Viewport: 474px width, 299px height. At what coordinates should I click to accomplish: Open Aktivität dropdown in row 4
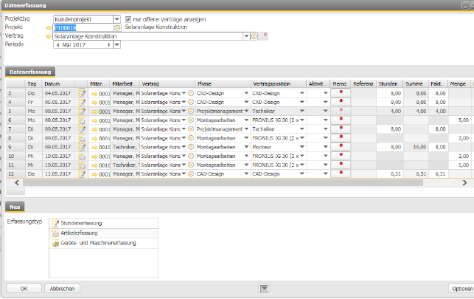(326, 102)
